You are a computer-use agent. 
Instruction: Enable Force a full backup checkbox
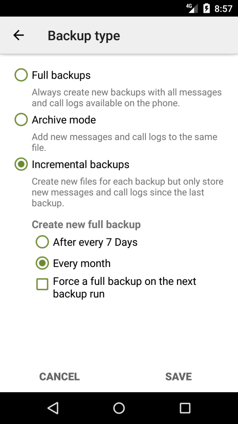(43, 284)
